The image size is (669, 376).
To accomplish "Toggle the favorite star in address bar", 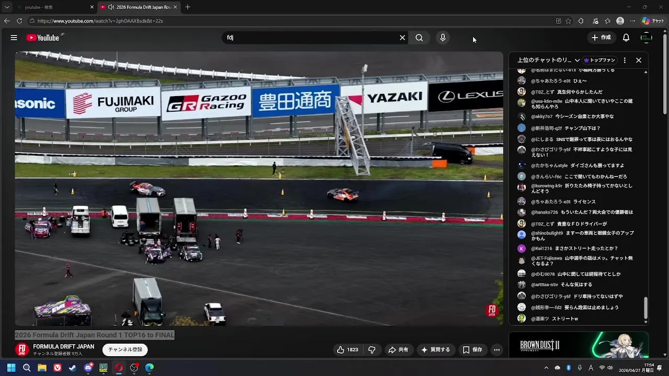I will coord(568,21).
